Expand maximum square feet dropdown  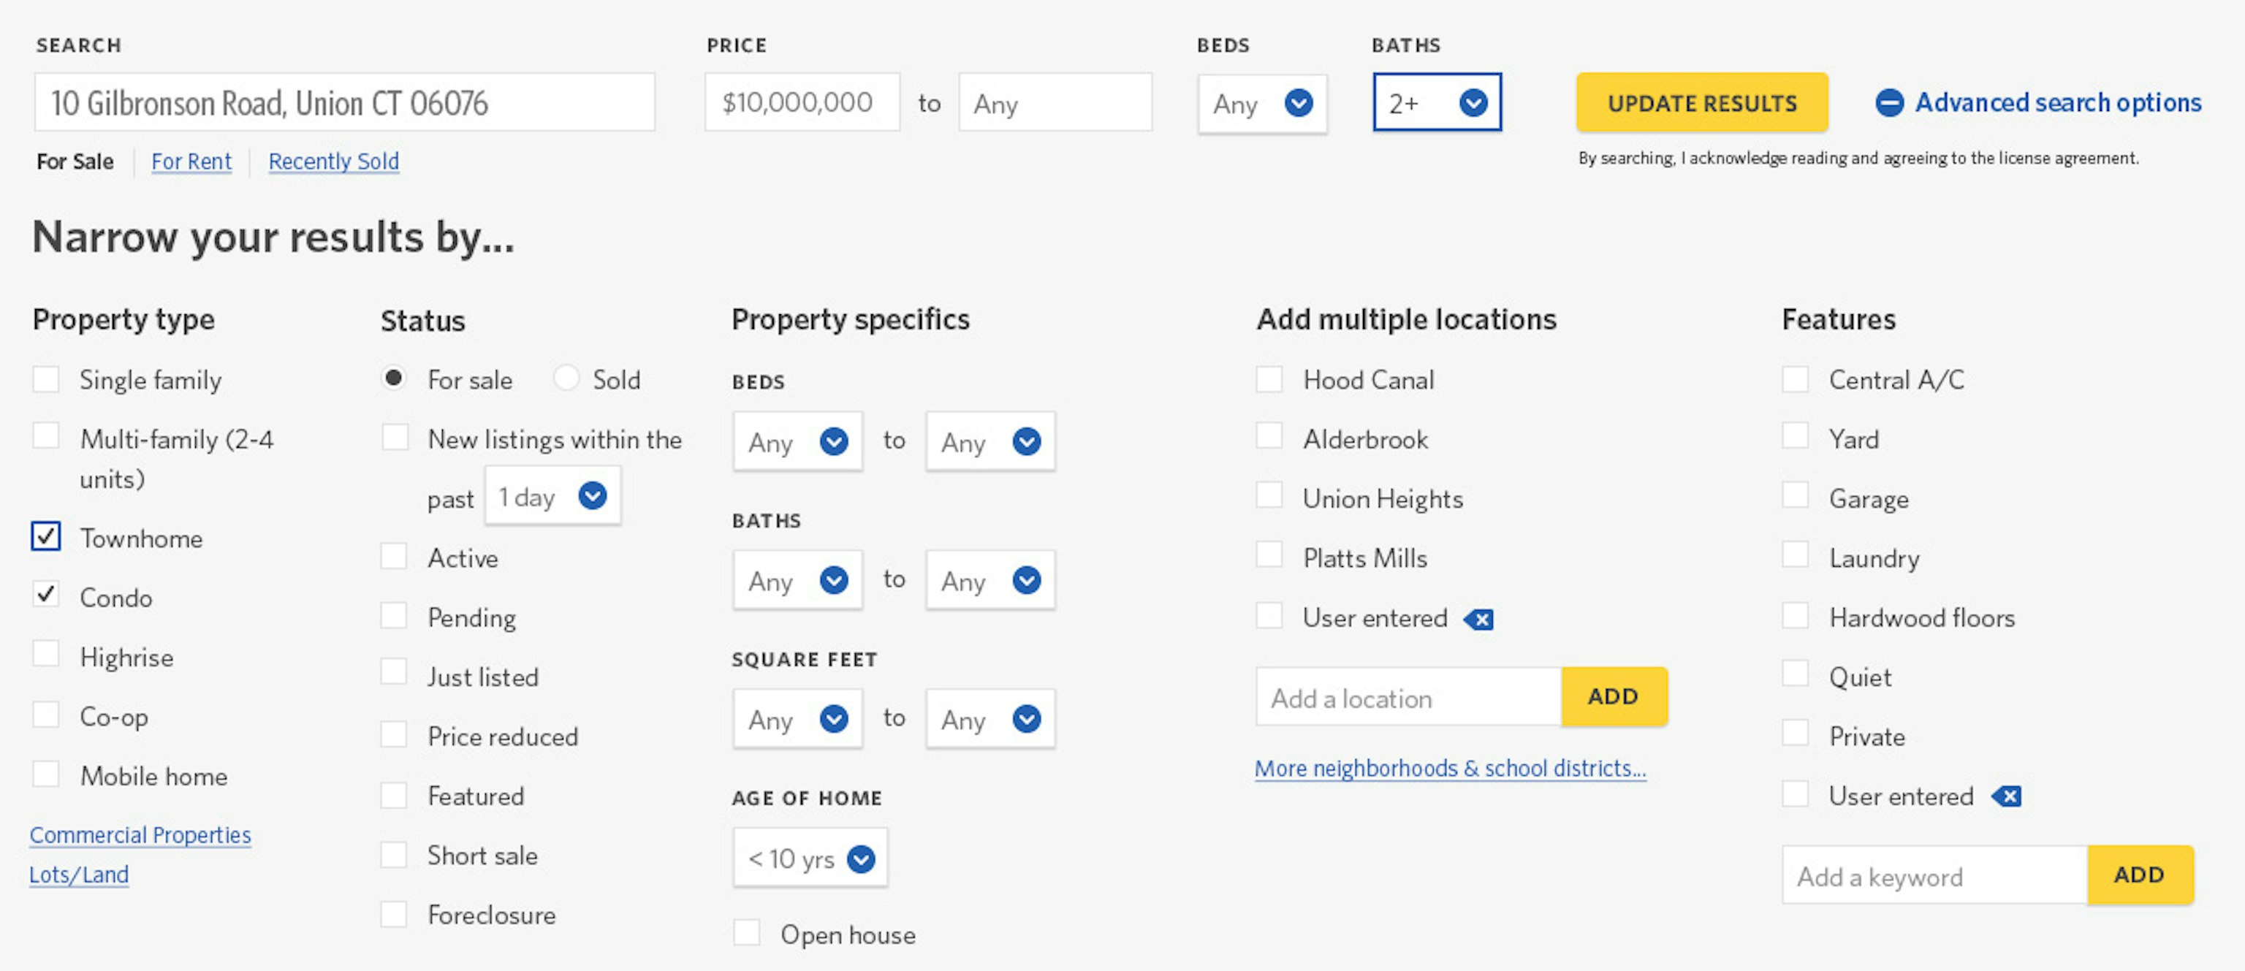pos(1027,719)
